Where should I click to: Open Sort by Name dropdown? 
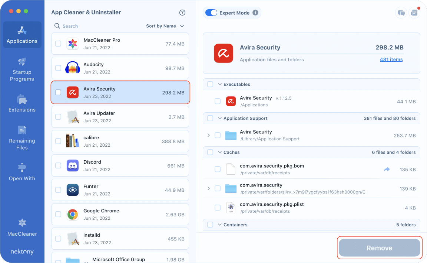165,26
